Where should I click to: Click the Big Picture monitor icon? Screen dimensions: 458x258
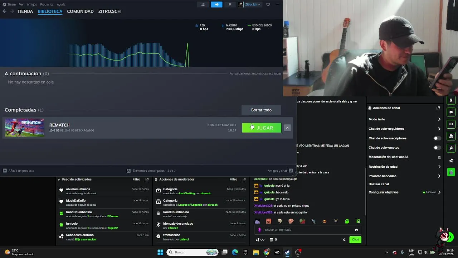268,4
